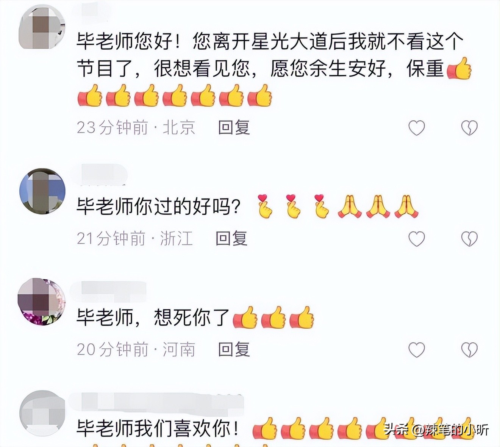Select the comment text 毕老师，想死你了

click(x=153, y=317)
